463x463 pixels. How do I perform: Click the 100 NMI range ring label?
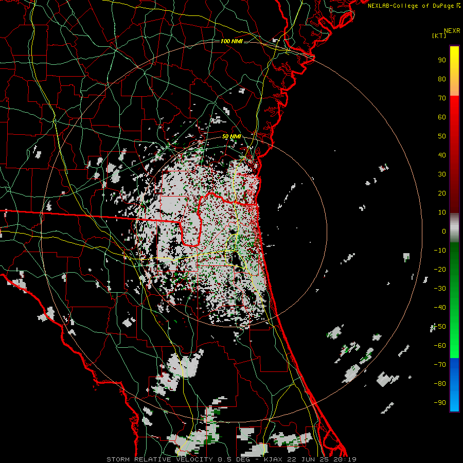(232, 41)
